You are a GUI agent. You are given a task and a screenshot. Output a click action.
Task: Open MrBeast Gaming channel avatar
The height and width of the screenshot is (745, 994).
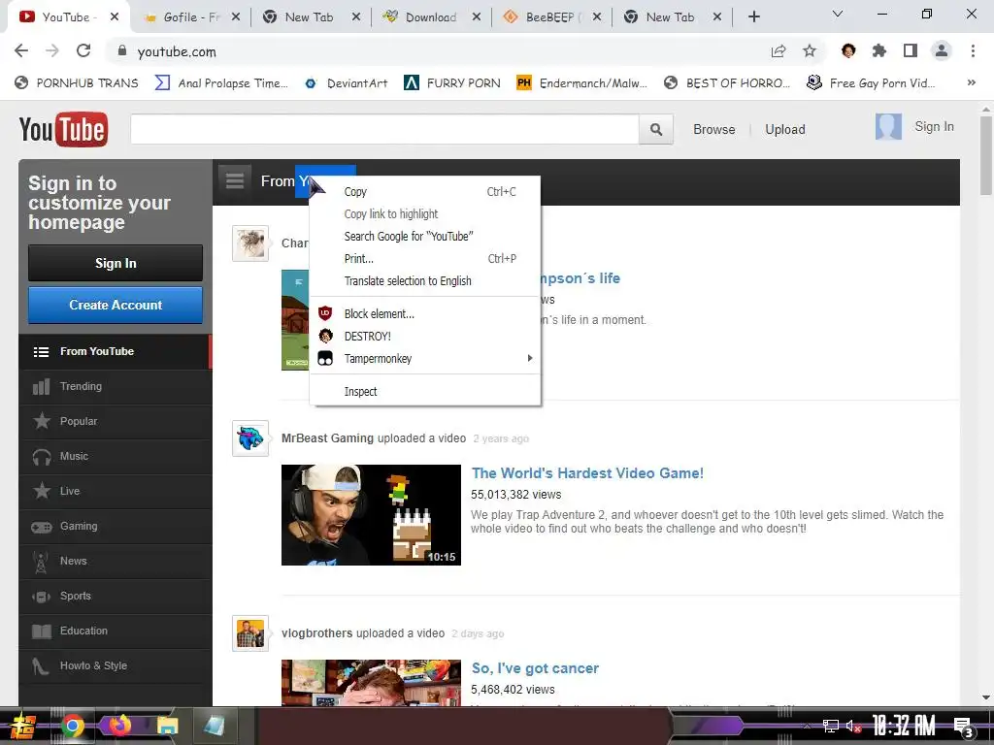[x=250, y=438]
